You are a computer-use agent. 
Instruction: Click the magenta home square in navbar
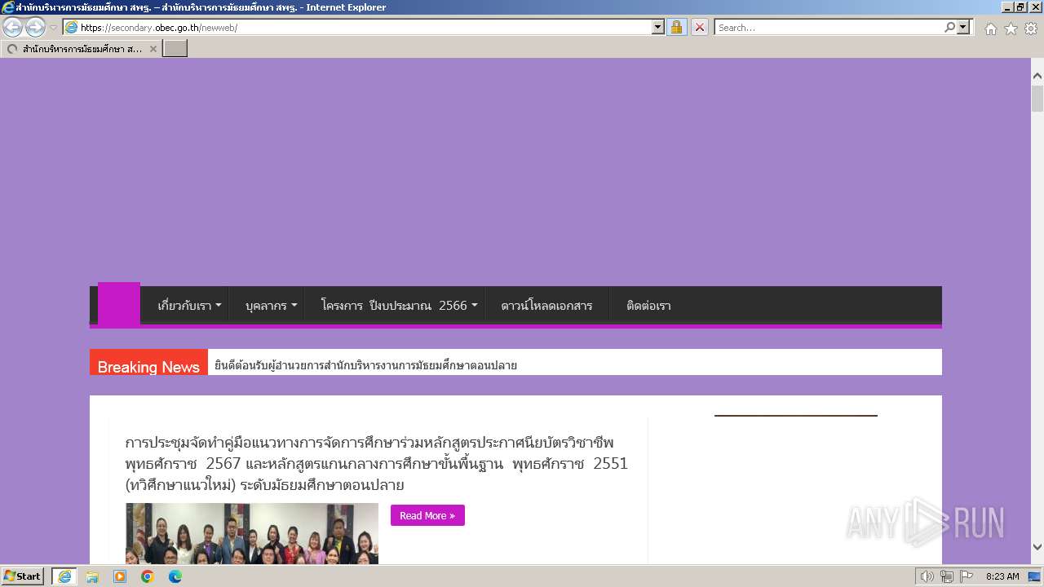click(x=119, y=305)
